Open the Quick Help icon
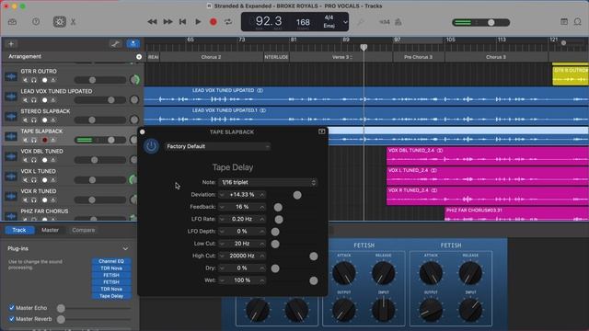Viewport: 589px width, 331px height. (x=36, y=22)
